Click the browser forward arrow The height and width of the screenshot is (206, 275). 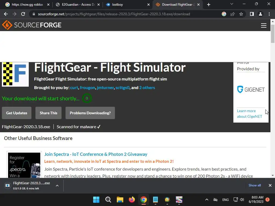15,14
